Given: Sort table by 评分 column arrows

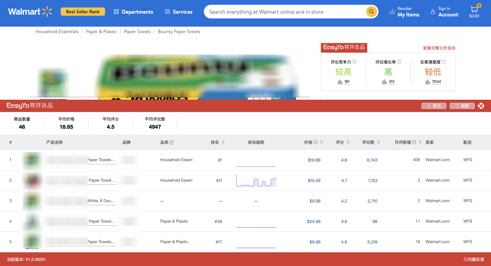Looking at the screenshot, I should [x=348, y=142].
